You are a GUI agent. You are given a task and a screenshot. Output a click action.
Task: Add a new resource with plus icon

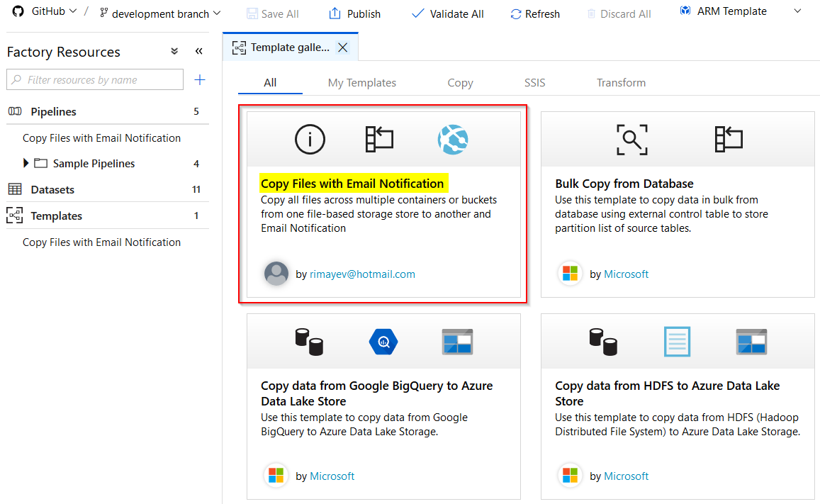tap(200, 79)
